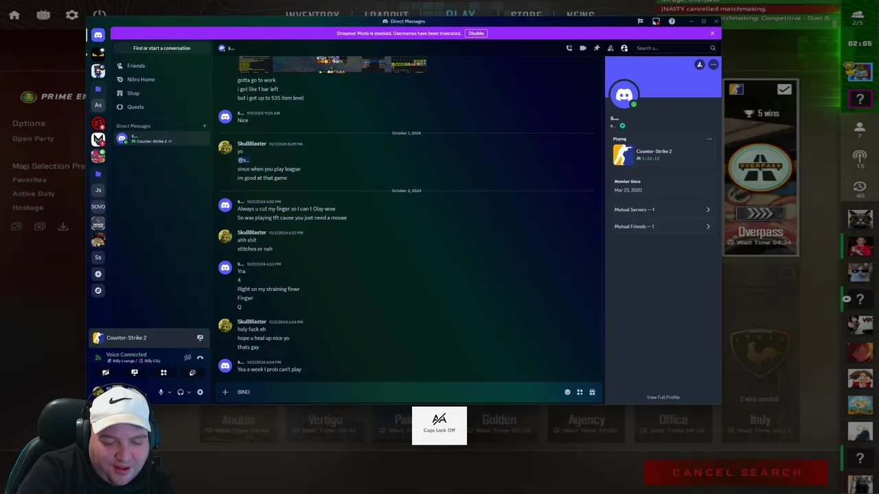This screenshot has width=879, height=494.
Task: Share your screen in voice panel
Action: coord(135,373)
